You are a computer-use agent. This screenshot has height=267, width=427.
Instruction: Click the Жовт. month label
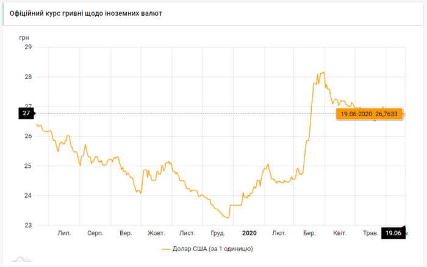(156, 233)
